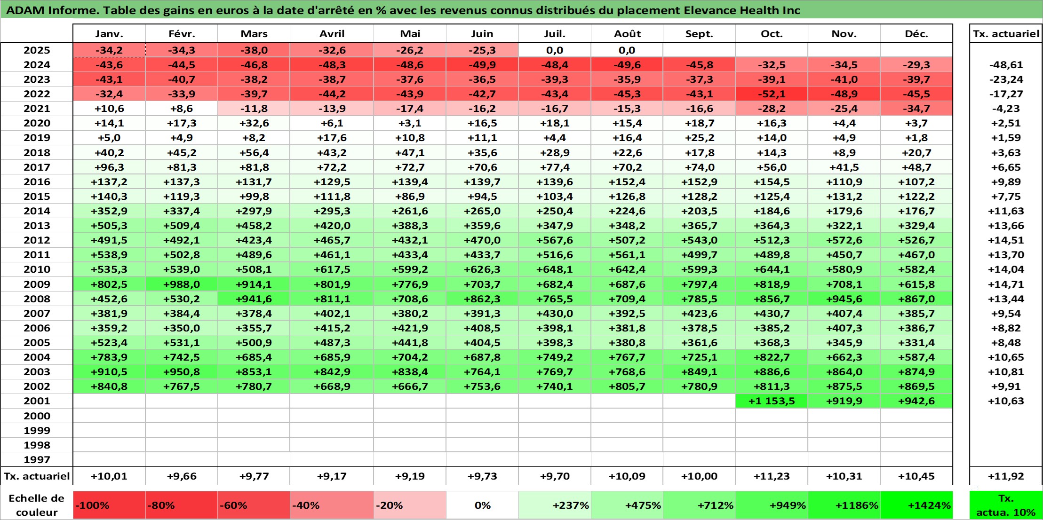Select the +421,9 cell in Mai 2006
Image resolution: width=1043 pixels, height=520 pixels.
point(410,328)
